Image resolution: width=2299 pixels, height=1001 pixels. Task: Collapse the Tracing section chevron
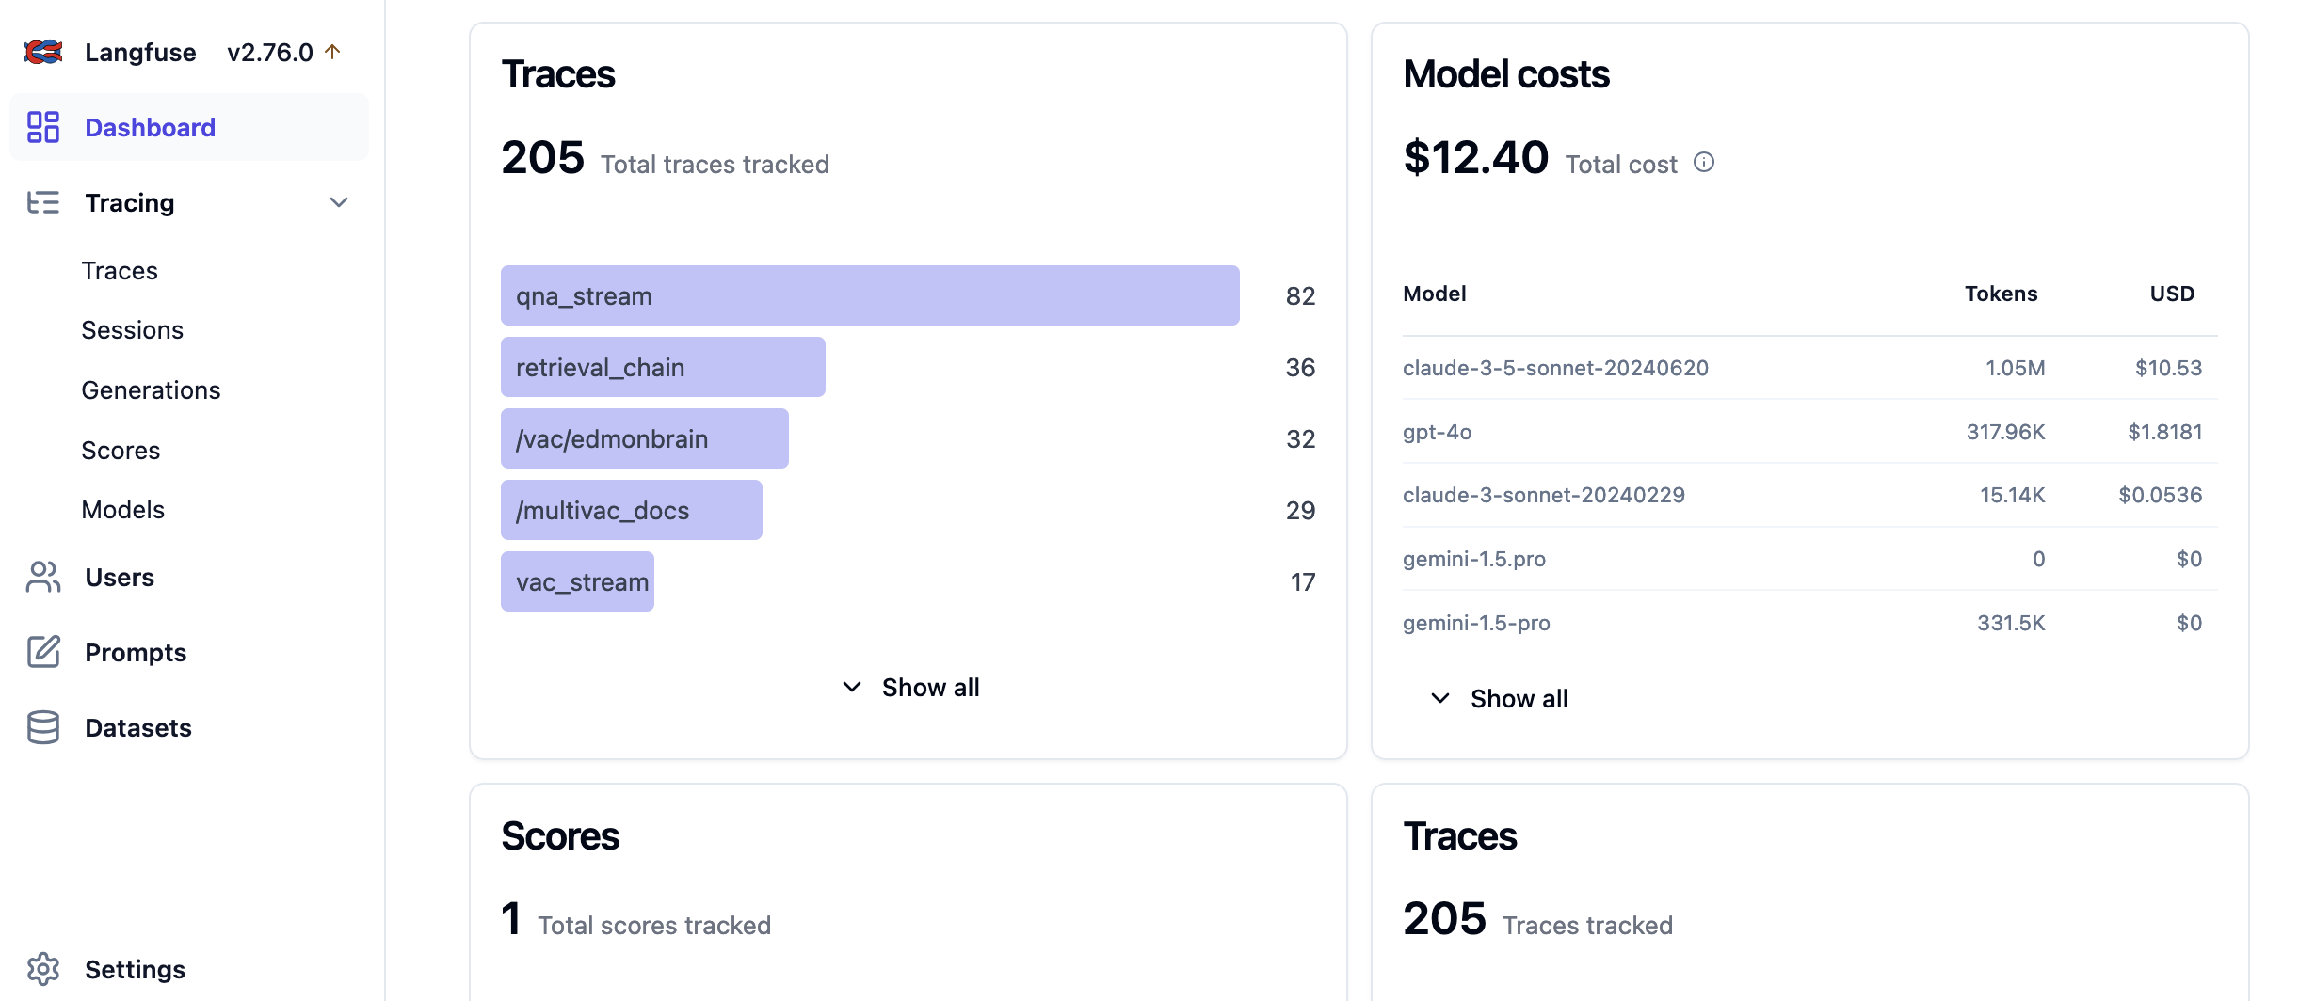coord(339,202)
